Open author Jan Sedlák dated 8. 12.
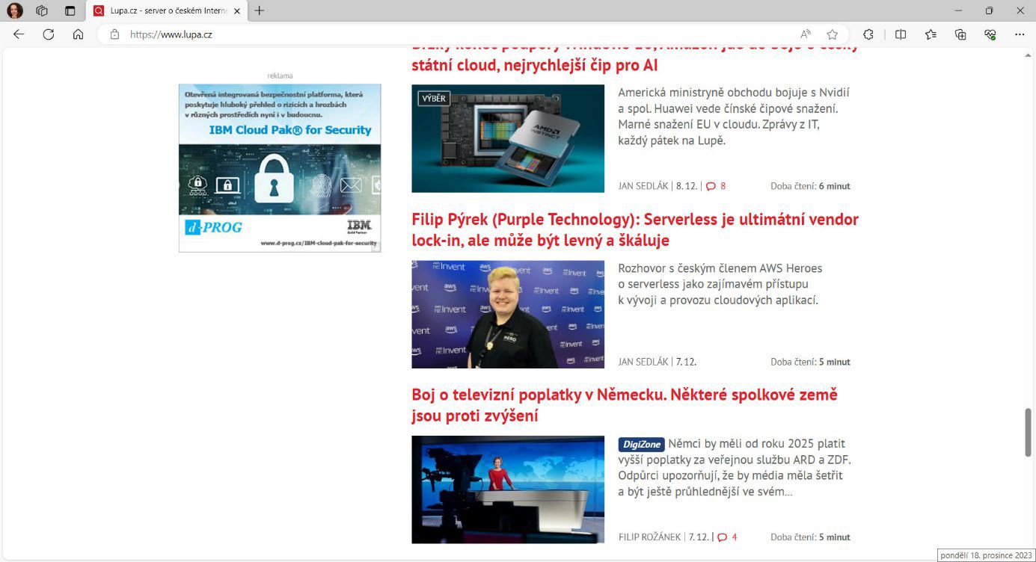Viewport: 1036px width, 562px height. coord(643,186)
